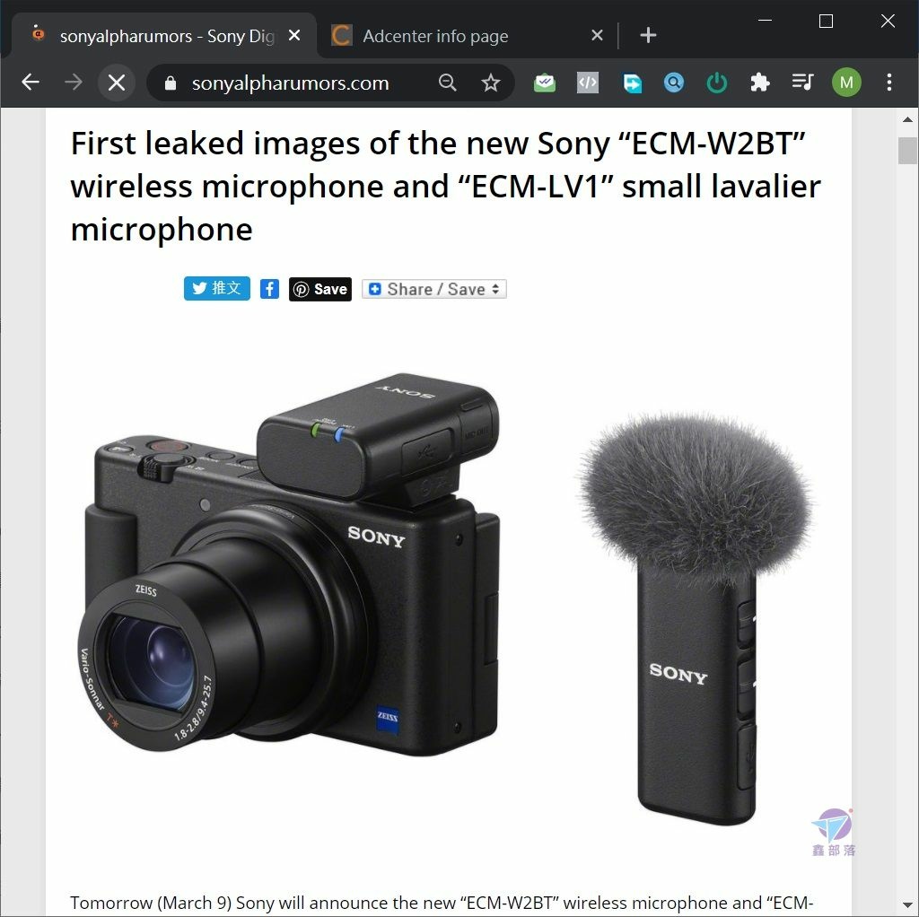Click the green power extension icon
919x917 pixels.
[x=716, y=83]
